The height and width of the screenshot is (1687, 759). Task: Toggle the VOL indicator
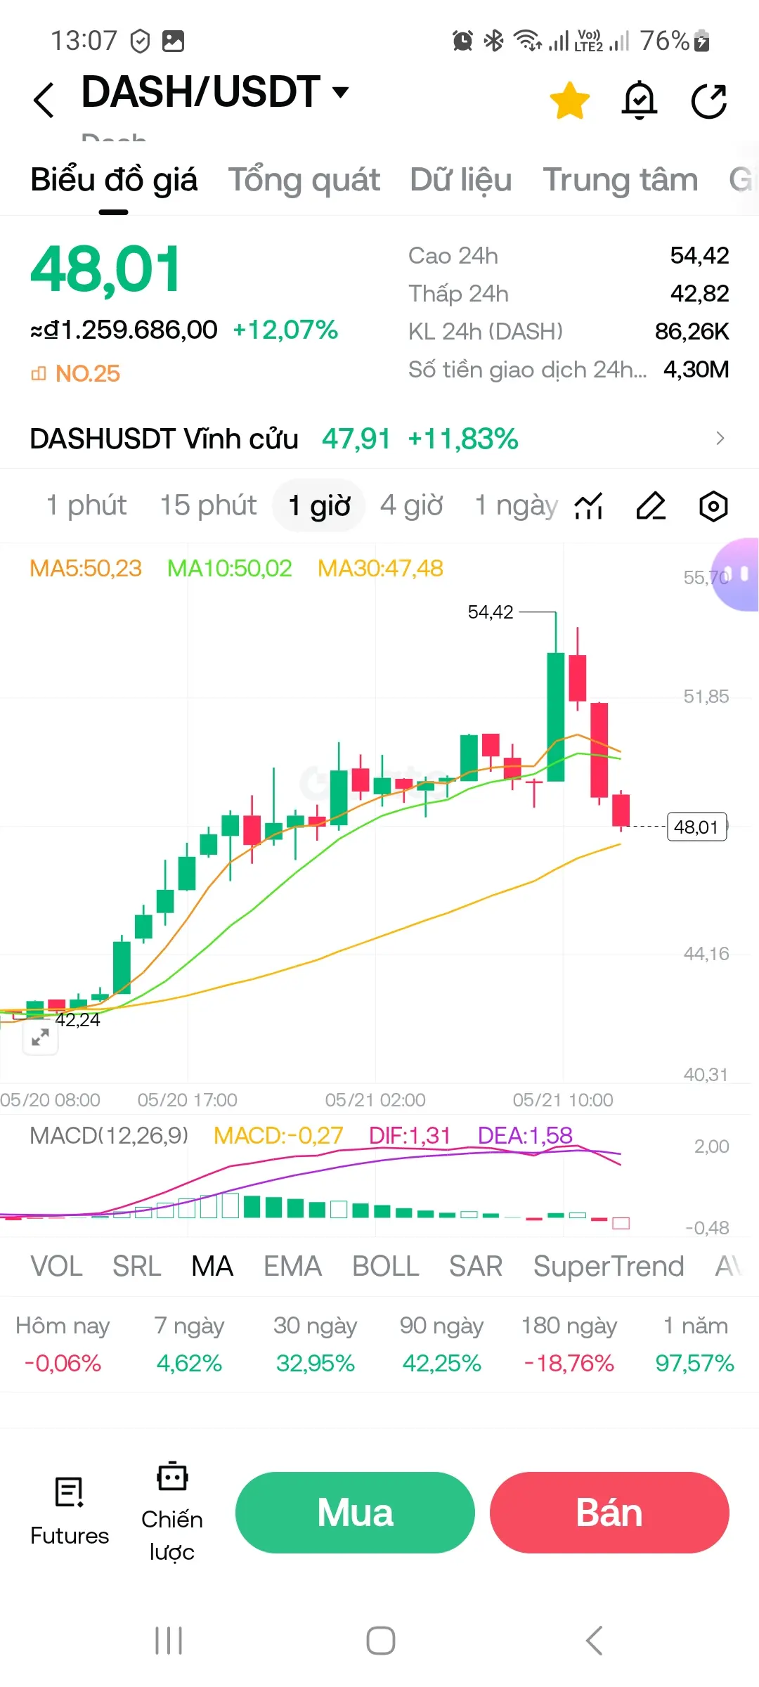pyautogui.click(x=56, y=1267)
